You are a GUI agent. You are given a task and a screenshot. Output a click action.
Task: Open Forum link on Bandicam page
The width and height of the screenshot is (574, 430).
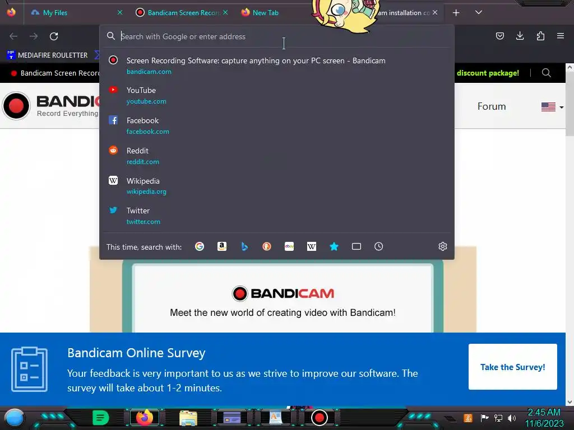point(492,106)
